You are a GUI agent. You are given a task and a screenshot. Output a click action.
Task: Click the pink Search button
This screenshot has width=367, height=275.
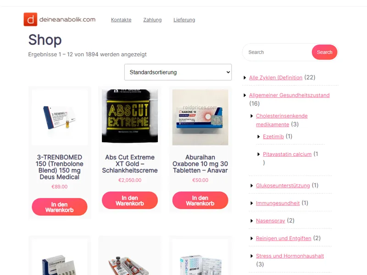click(324, 52)
